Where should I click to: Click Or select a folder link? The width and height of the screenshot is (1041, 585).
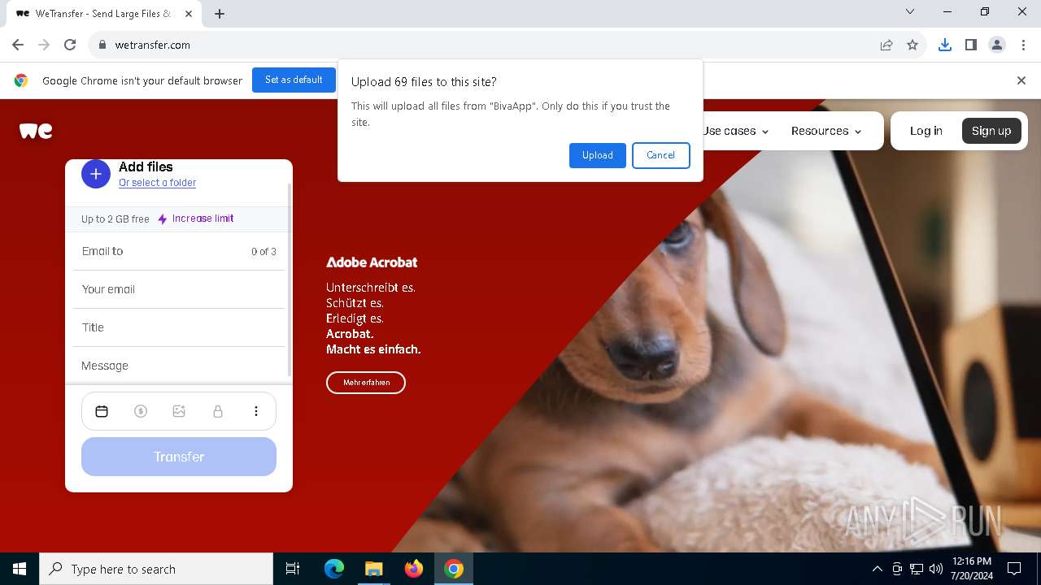[157, 183]
